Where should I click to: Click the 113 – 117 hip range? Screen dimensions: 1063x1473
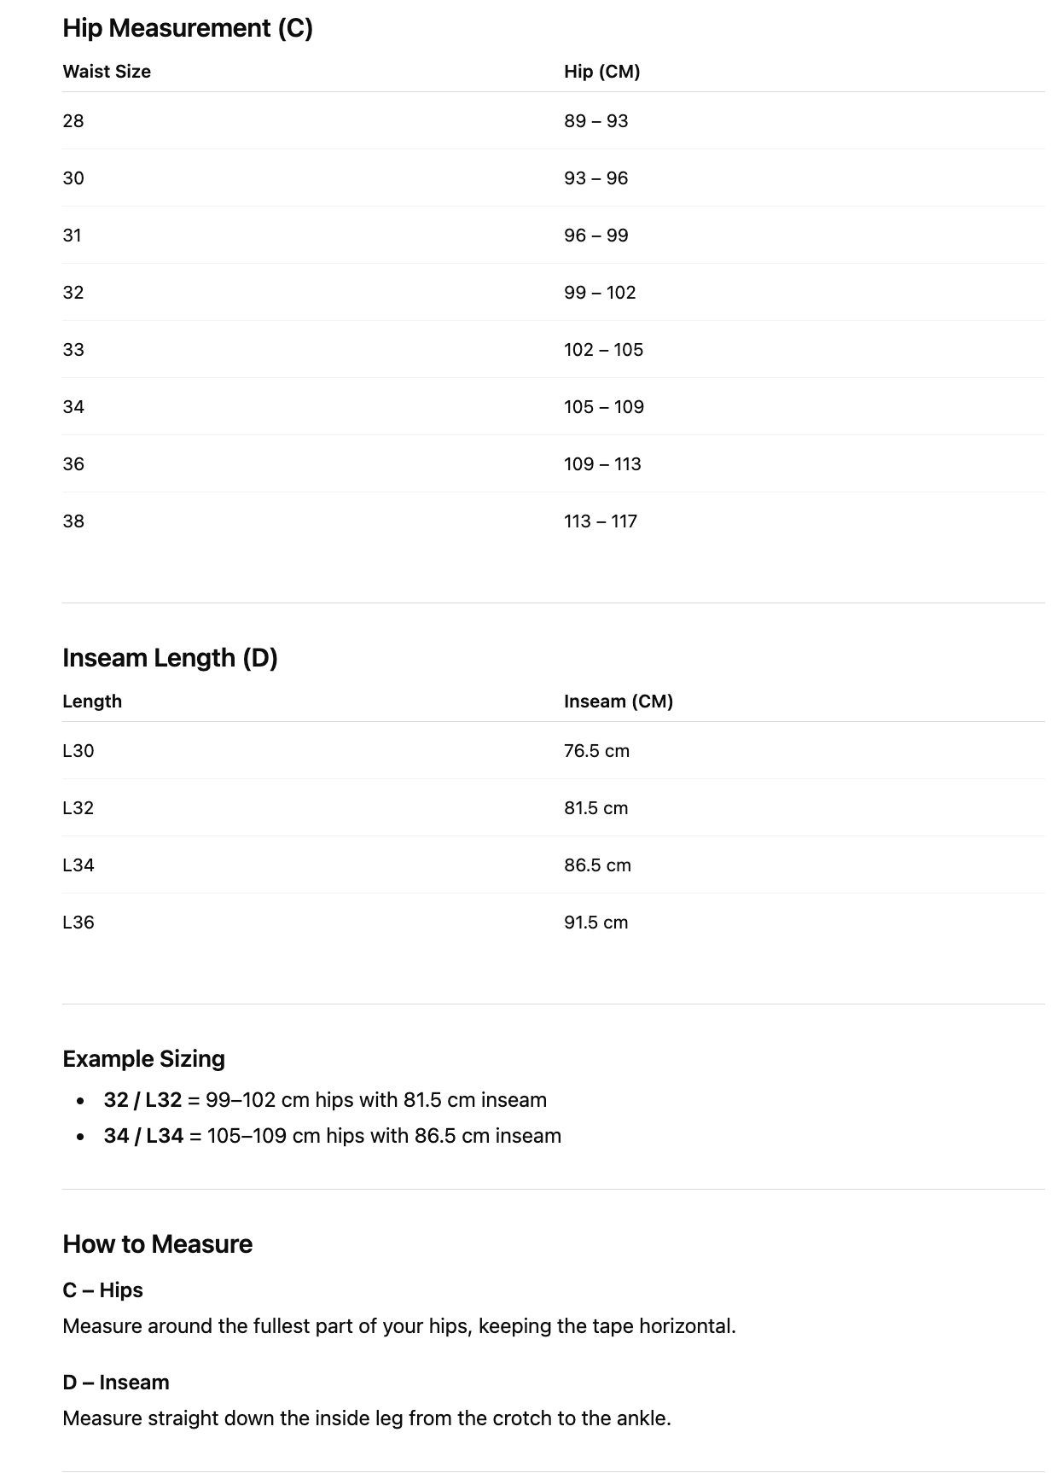(600, 521)
